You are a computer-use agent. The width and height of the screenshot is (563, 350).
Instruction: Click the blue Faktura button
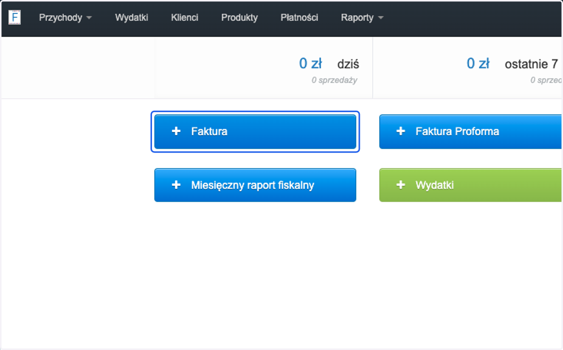click(x=255, y=132)
